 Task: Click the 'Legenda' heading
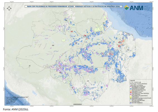tap(132, 81)
